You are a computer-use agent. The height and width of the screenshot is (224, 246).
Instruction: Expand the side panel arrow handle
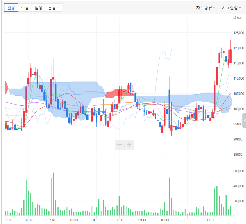pyautogui.click(x=244, y=121)
